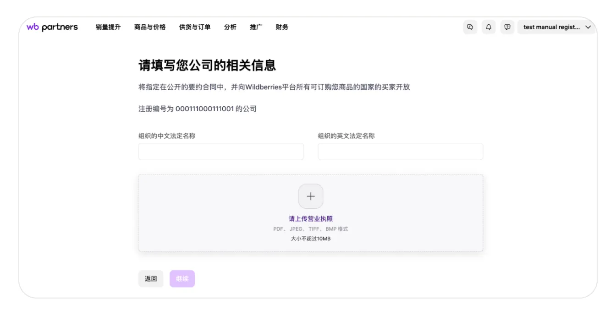Click the 组织的中文法定名称 field label
Image resolution: width=616 pixels, height=315 pixels.
tap(167, 136)
